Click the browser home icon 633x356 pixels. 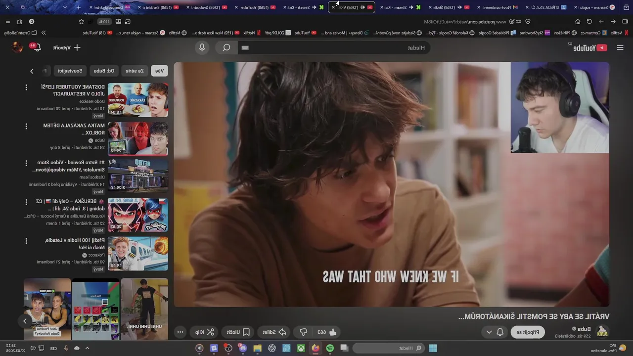(578, 21)
